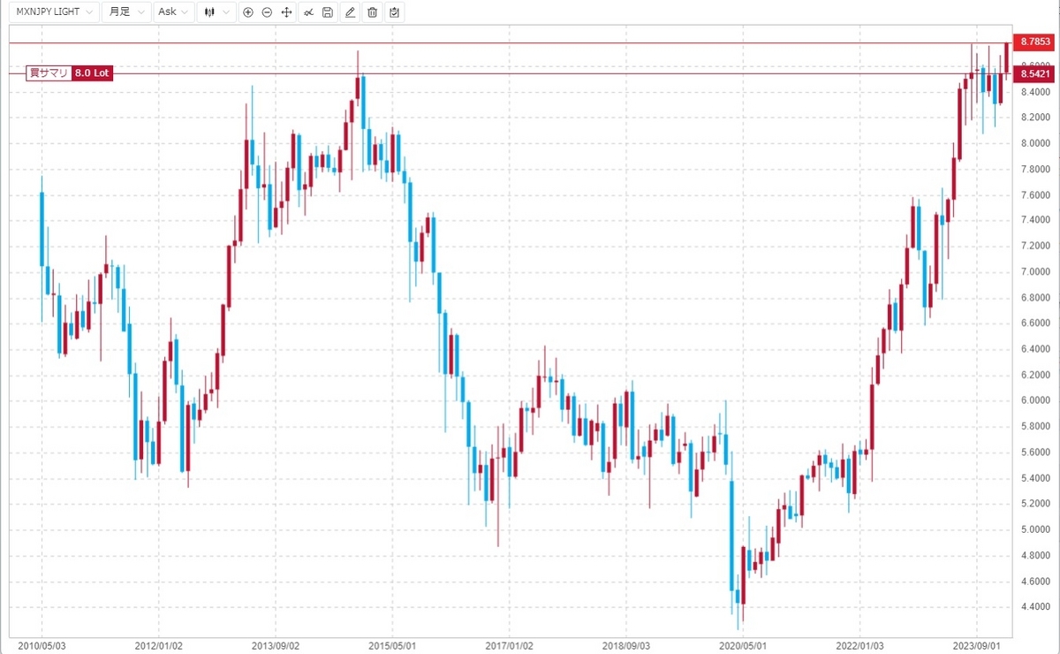Click the 8.0 Lot position badge

(x=93, y=73)
